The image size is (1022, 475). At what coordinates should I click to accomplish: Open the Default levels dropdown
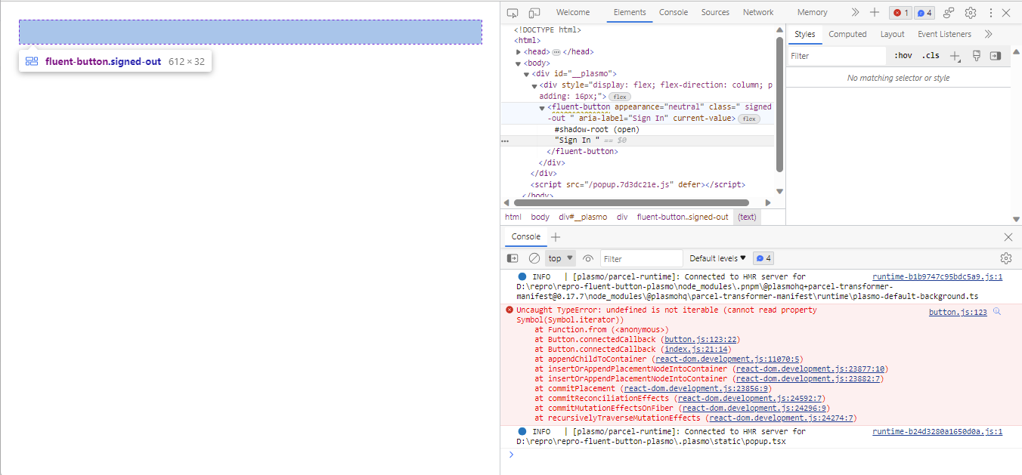tap(714, 258)
